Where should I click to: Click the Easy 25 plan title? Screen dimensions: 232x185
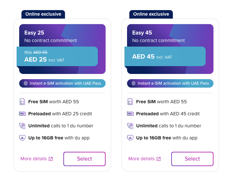(x=34, y=33)
